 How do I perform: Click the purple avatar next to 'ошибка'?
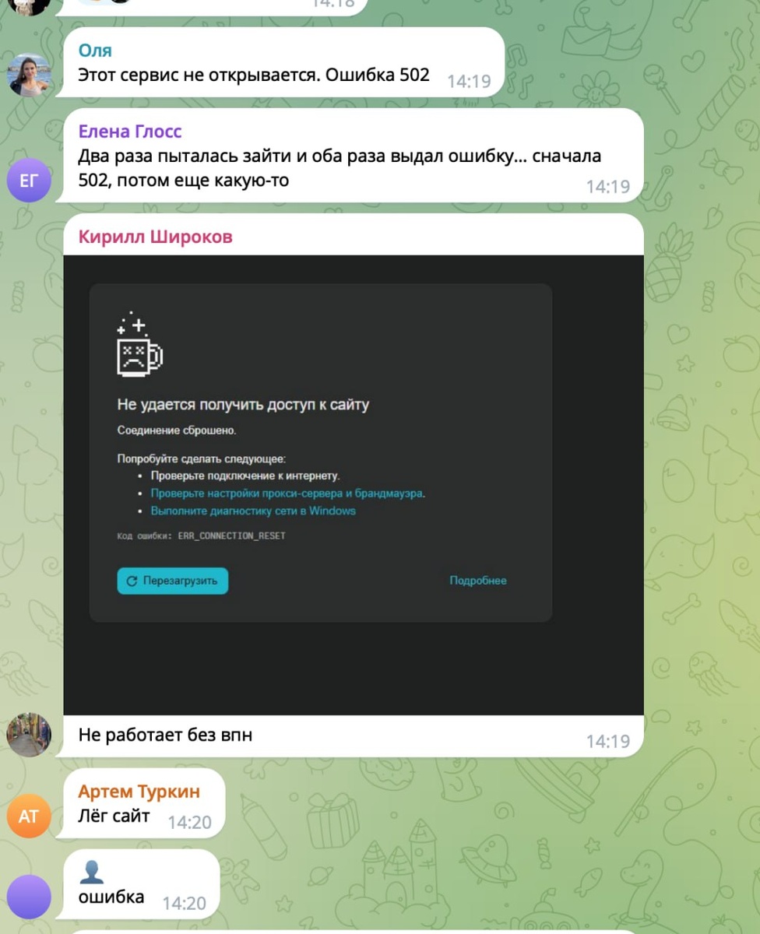coord(29,897)
